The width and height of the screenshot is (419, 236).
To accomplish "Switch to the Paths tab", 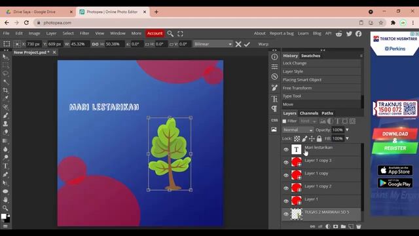I will (327, 113).
